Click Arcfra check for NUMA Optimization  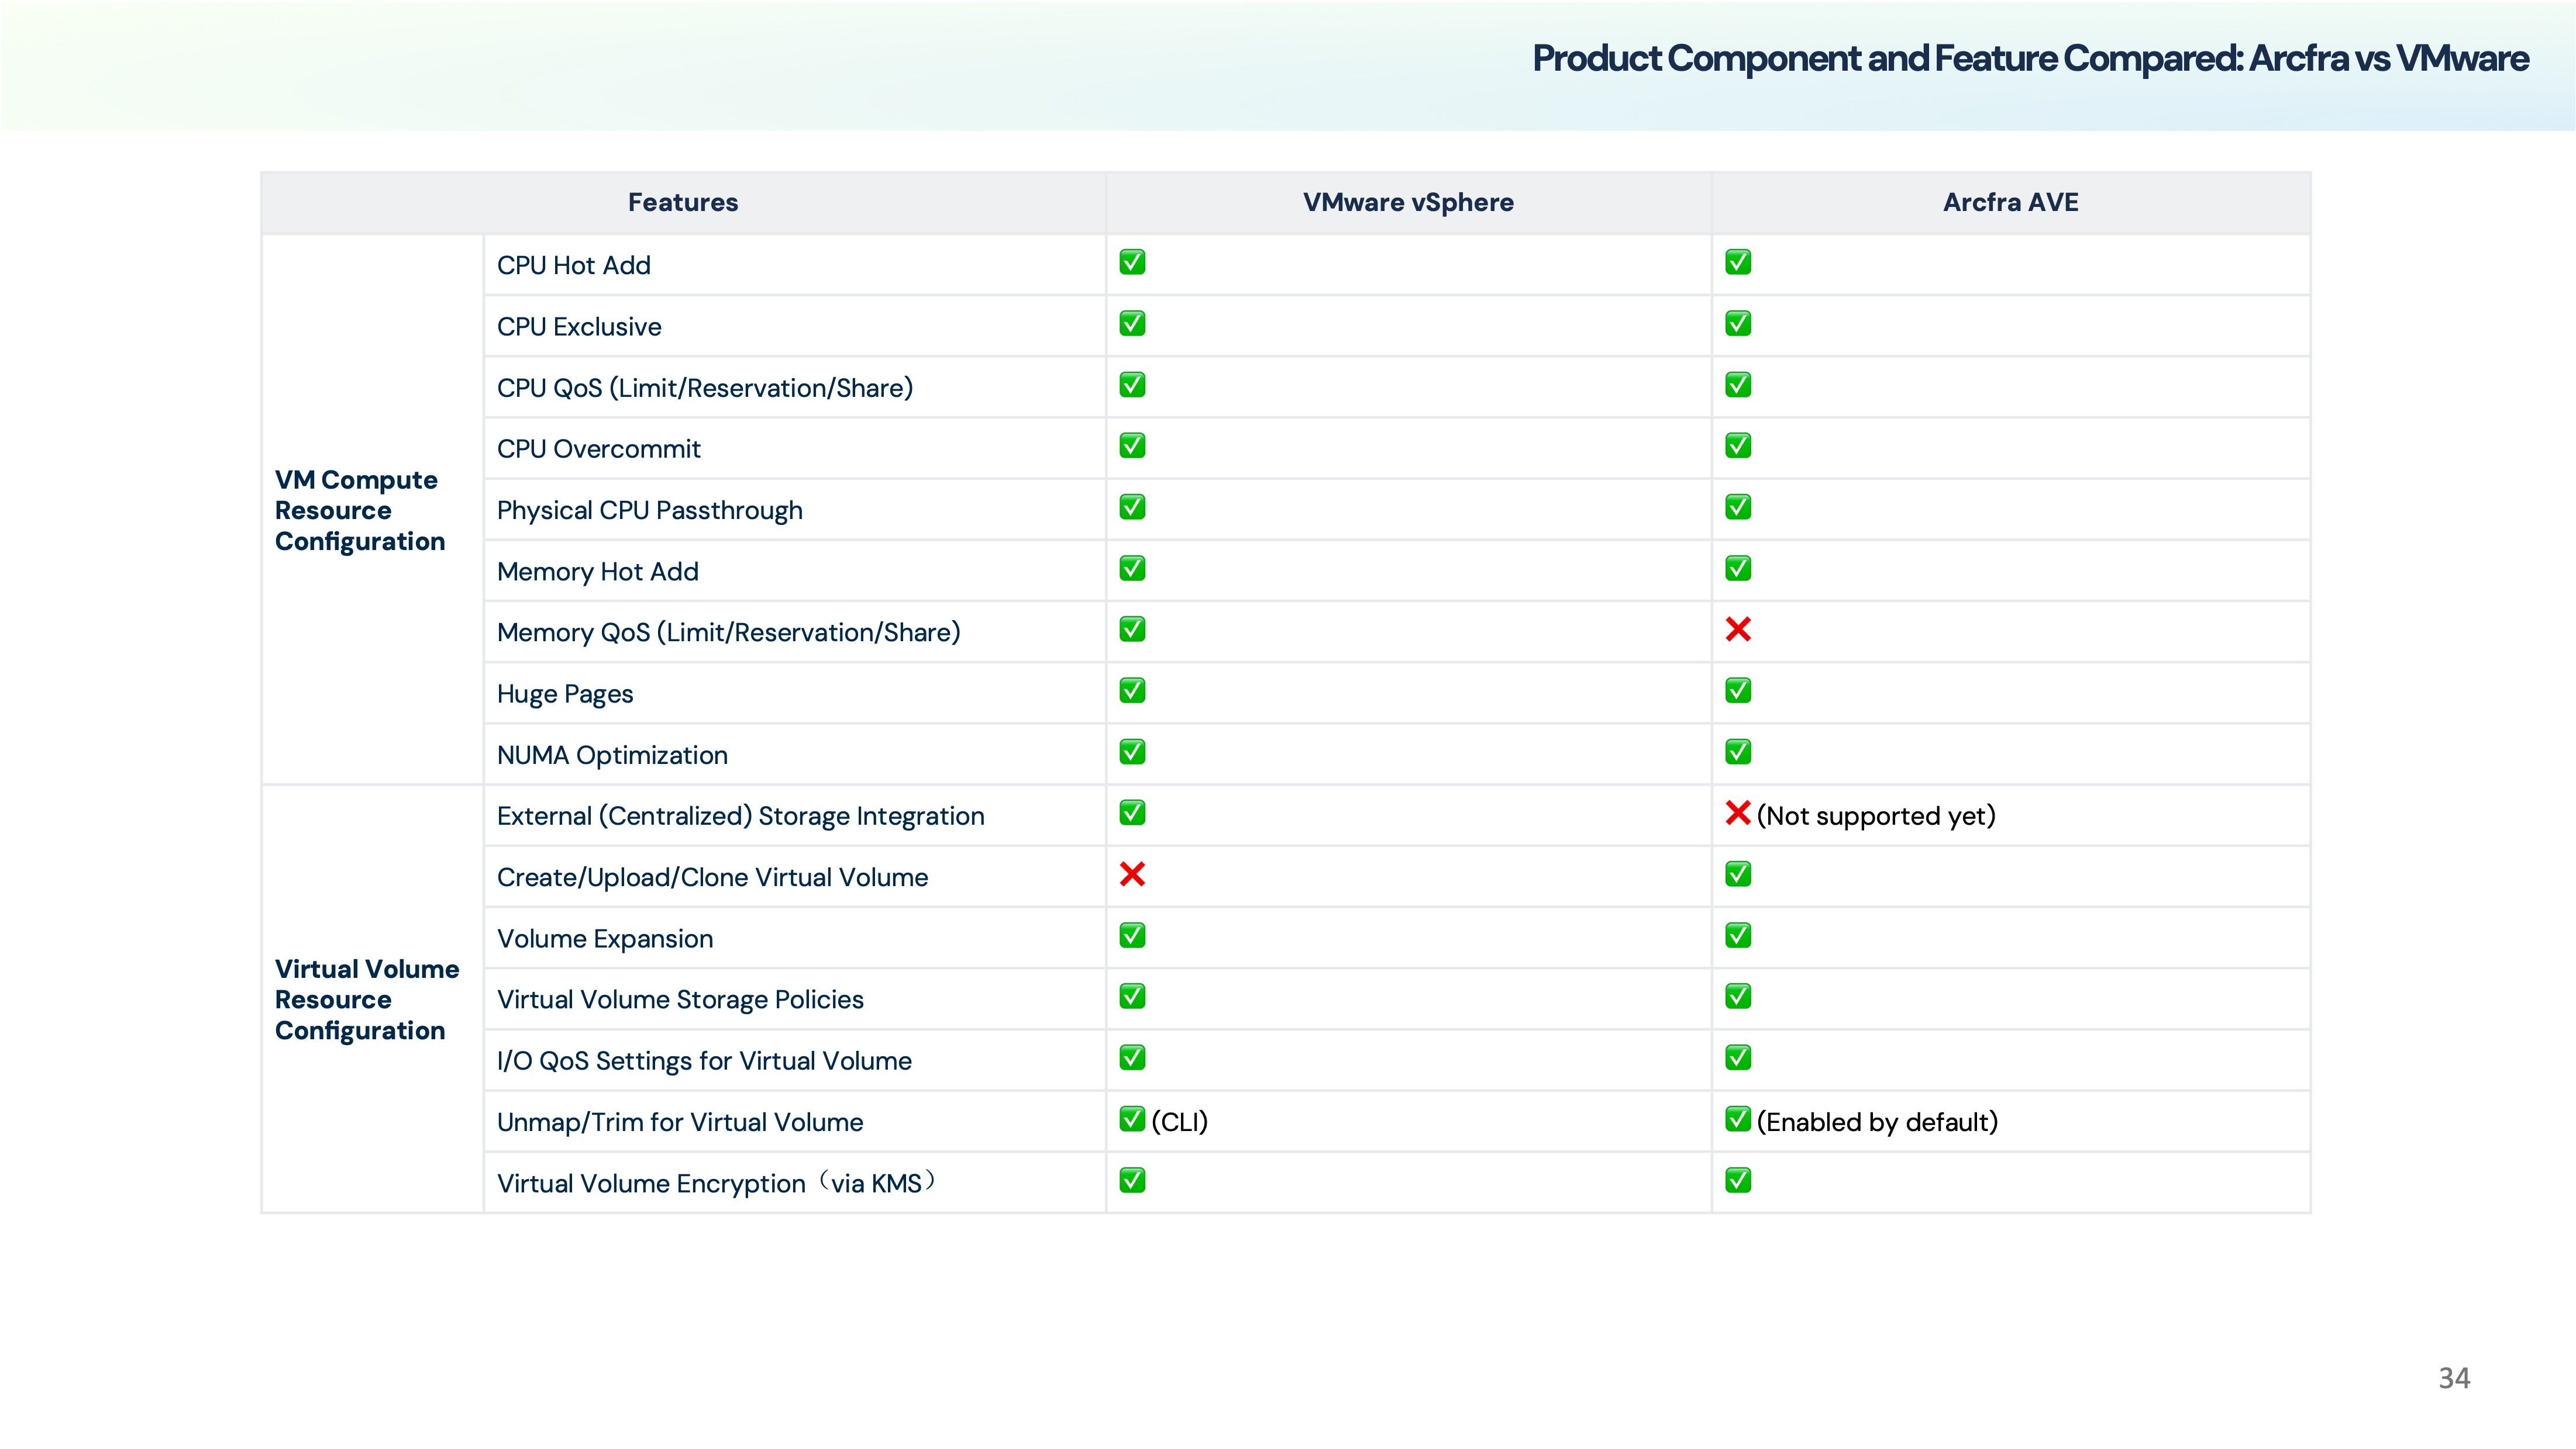pyautogui.click(x=1738, y=752)
